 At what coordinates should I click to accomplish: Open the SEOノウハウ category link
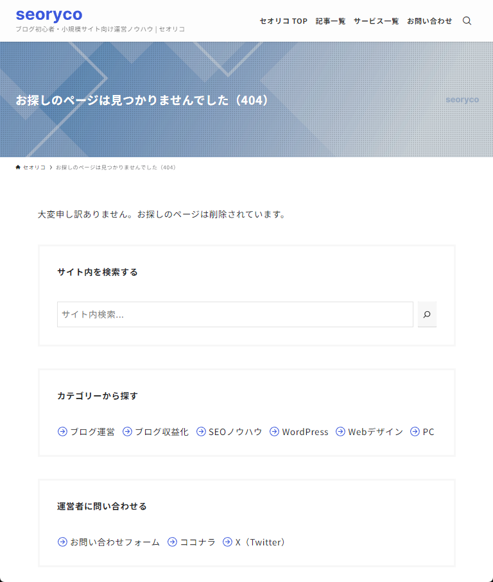coord(236,432)
